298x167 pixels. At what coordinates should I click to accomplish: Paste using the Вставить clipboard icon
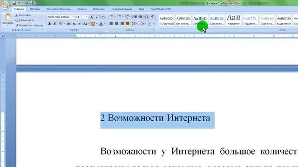(8, 17)
